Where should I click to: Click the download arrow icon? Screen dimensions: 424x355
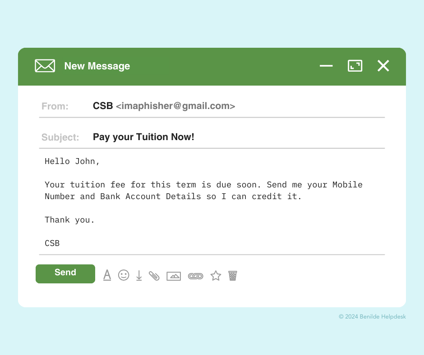[x=139, y=276]
